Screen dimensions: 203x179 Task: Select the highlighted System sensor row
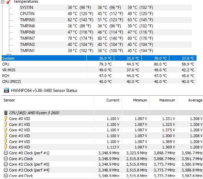point(99,58)
